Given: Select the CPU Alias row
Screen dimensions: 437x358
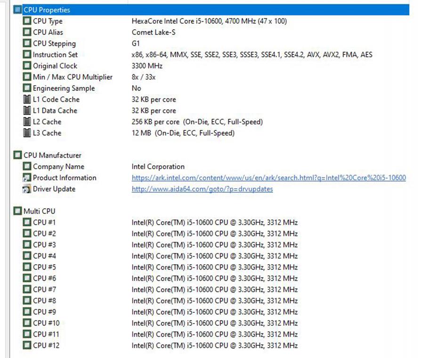Looking at the screenshot, I should pyautogui.click(x=48, y=33).
